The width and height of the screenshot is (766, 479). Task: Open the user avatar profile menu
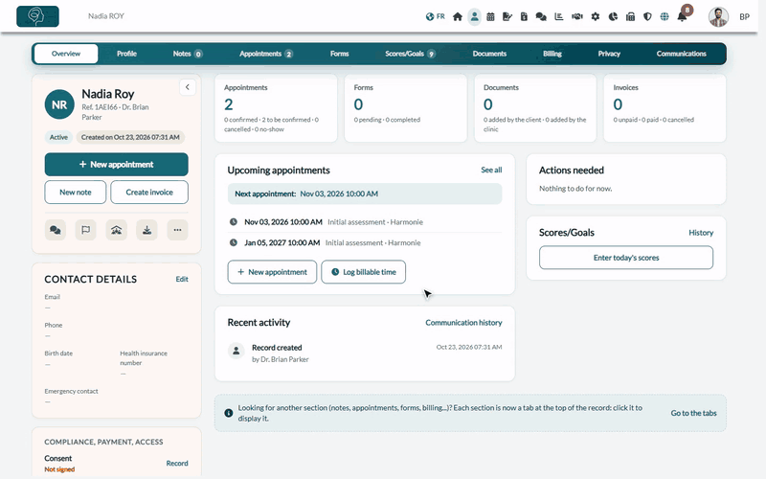pyautogui.click(x=719, y=16)
